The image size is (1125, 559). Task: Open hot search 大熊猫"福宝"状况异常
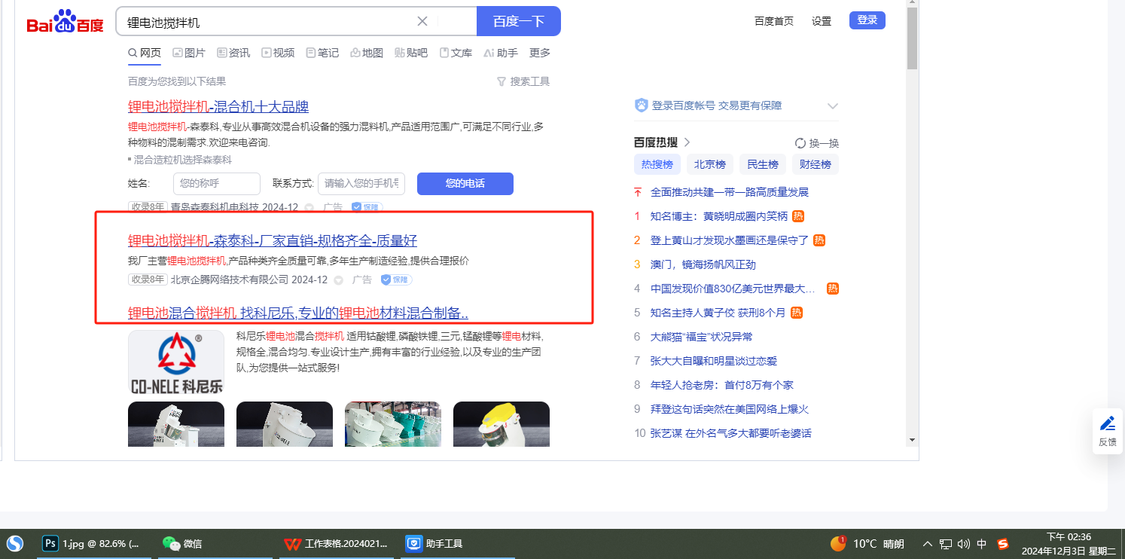point(702,337)
